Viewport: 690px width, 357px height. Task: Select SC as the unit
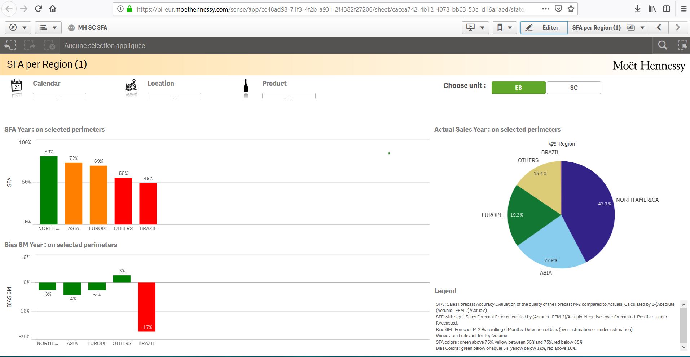(x=574, y=88)
